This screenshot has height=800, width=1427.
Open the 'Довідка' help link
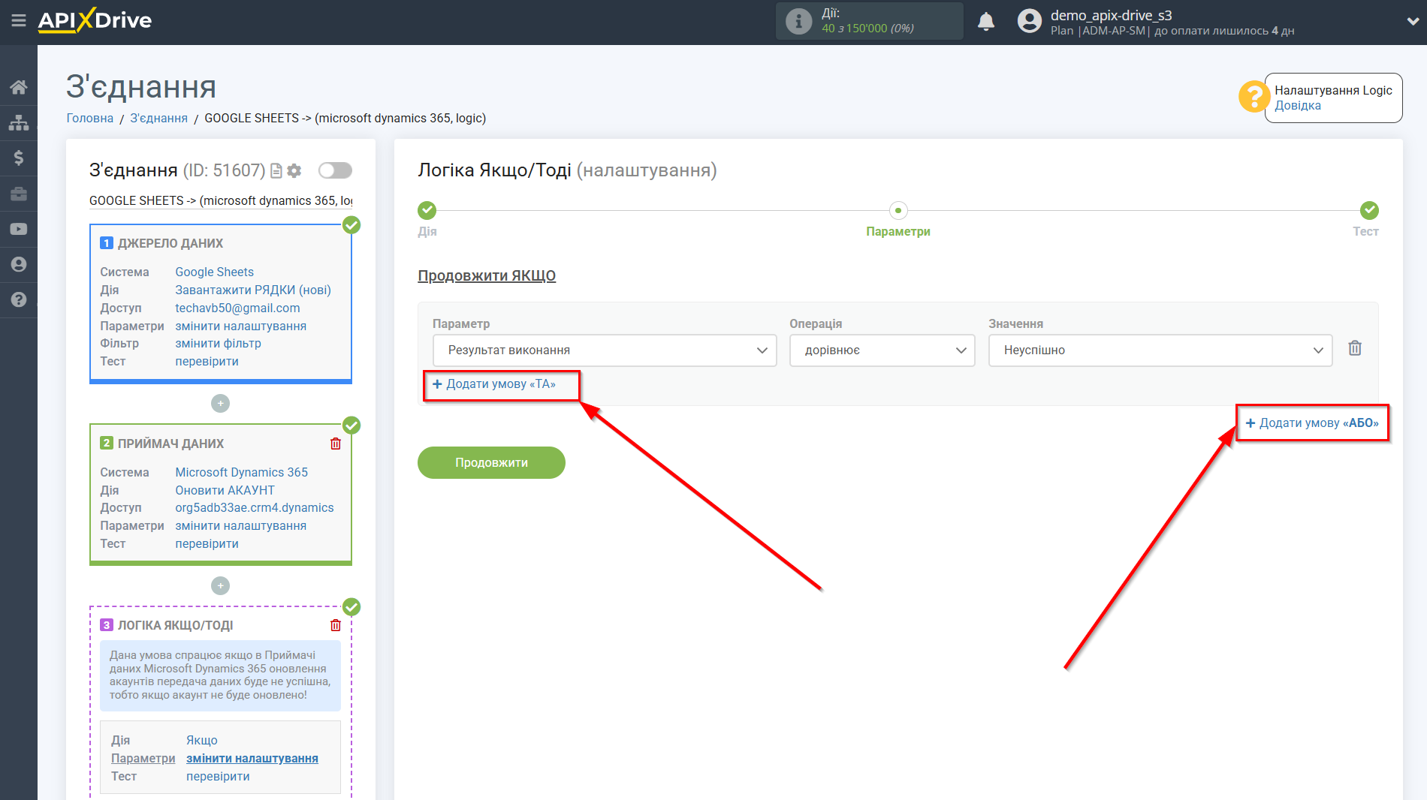pyautogui.click(x=1298, y=106)
